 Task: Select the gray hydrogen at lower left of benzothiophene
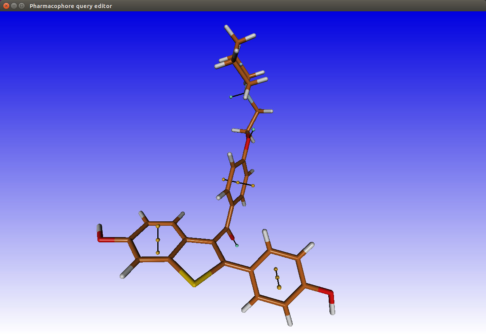pos(123,276)
